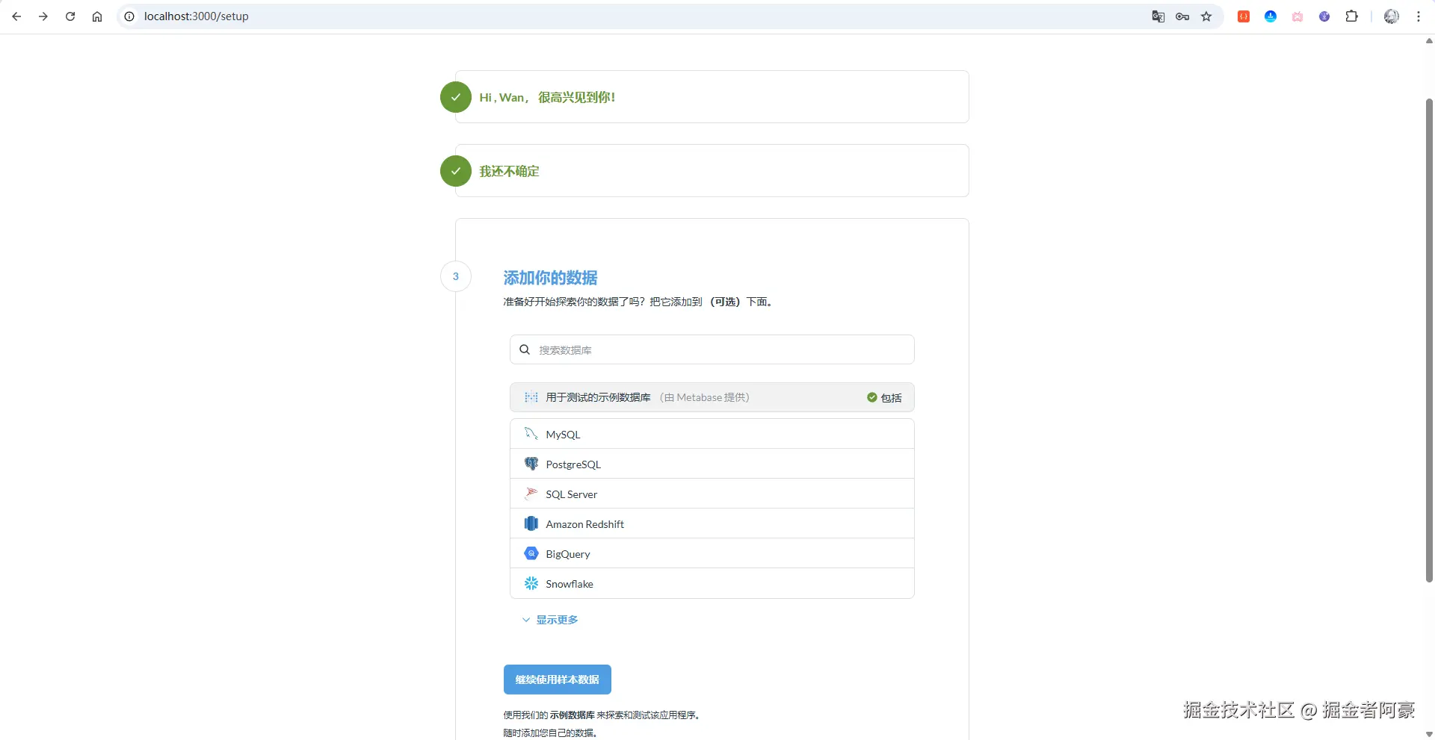Click the PostgreSQL elephant icon
The width and height of the screenshot is (1435, 740).
point(531,464)
